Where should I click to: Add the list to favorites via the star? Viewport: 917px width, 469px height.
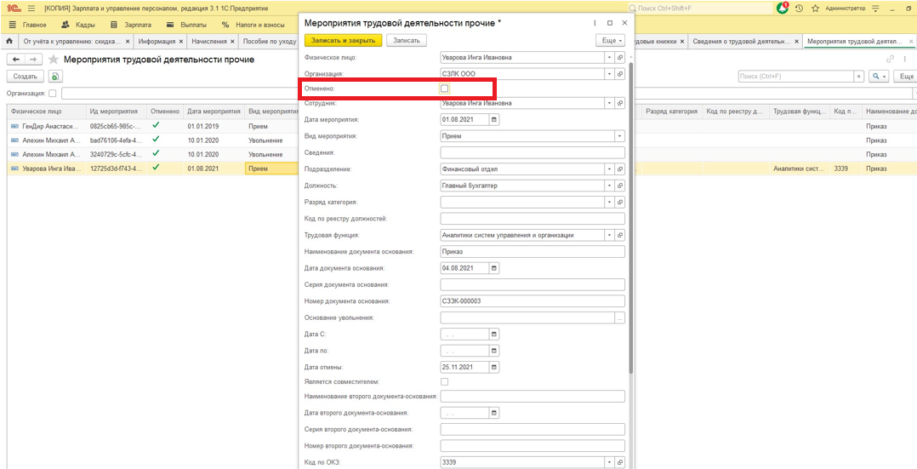[x=54, y=59]
